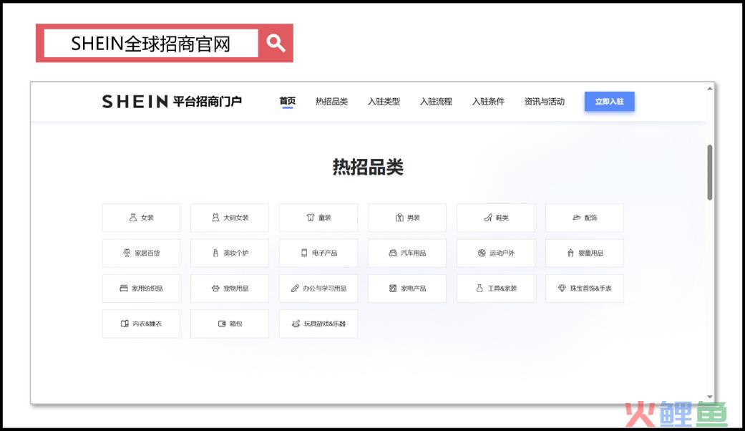Click the 鞋类 high-heel icon
The height and width of the screenshot is (431, 745).
coord(488,217)
